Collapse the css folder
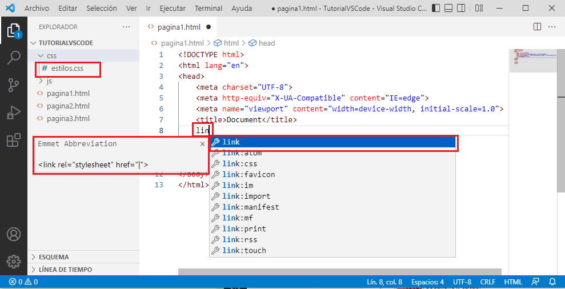The width and height of the screenshot is (565, 289). 83,55
